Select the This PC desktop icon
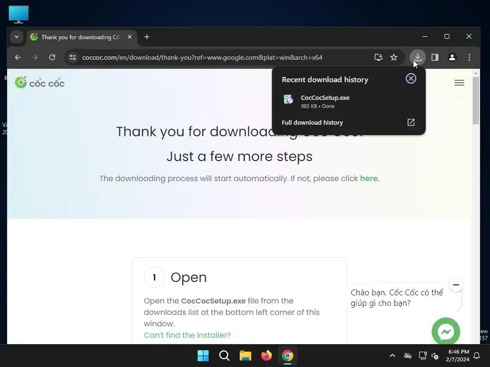The image size is (490, 367). tap(19, 14)
